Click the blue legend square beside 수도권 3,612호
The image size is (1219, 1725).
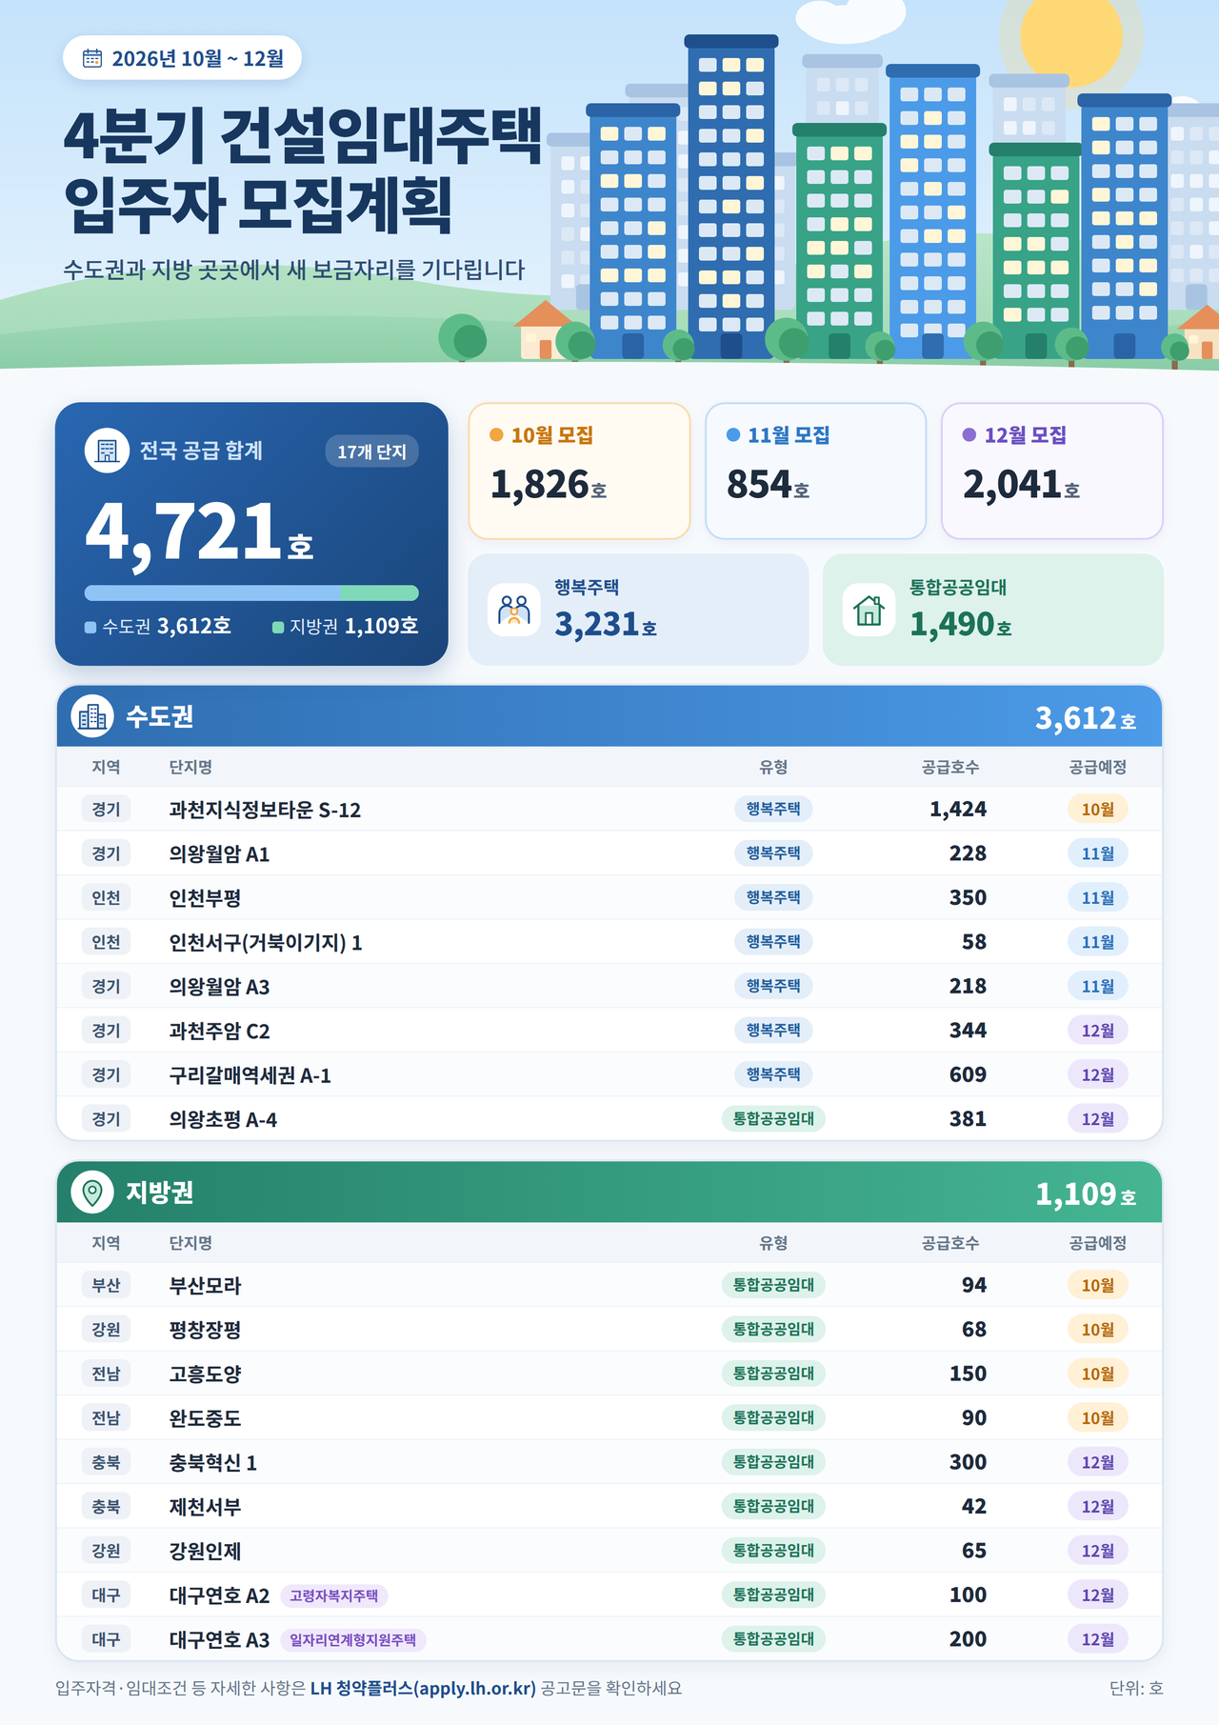(90, 627)
